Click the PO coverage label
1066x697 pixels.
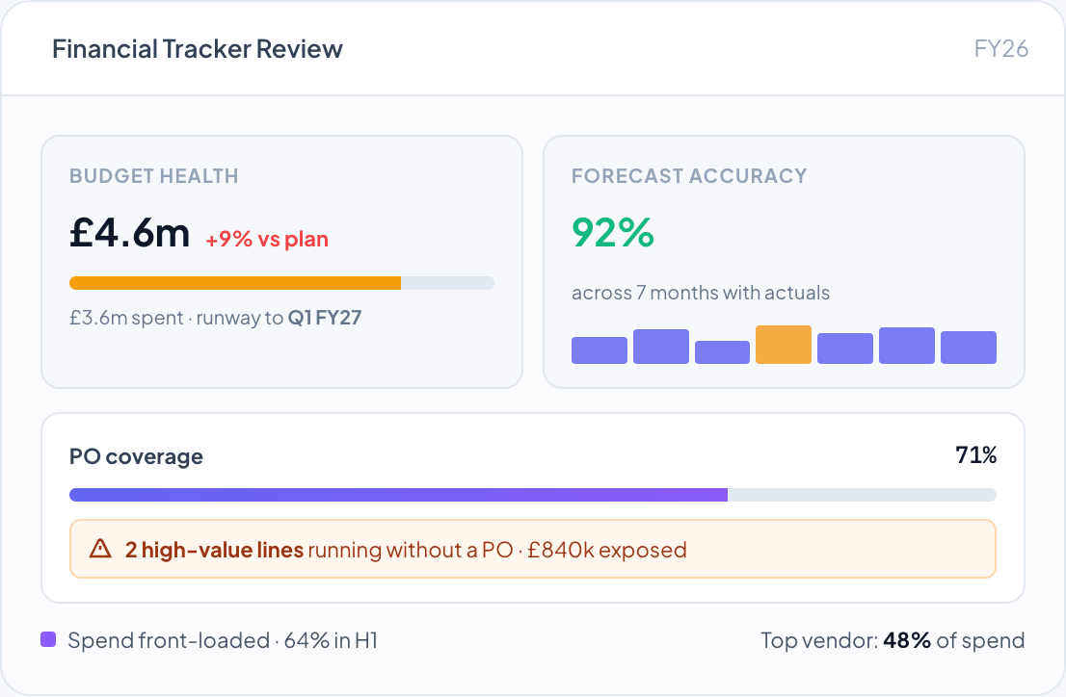coord(136,456)
